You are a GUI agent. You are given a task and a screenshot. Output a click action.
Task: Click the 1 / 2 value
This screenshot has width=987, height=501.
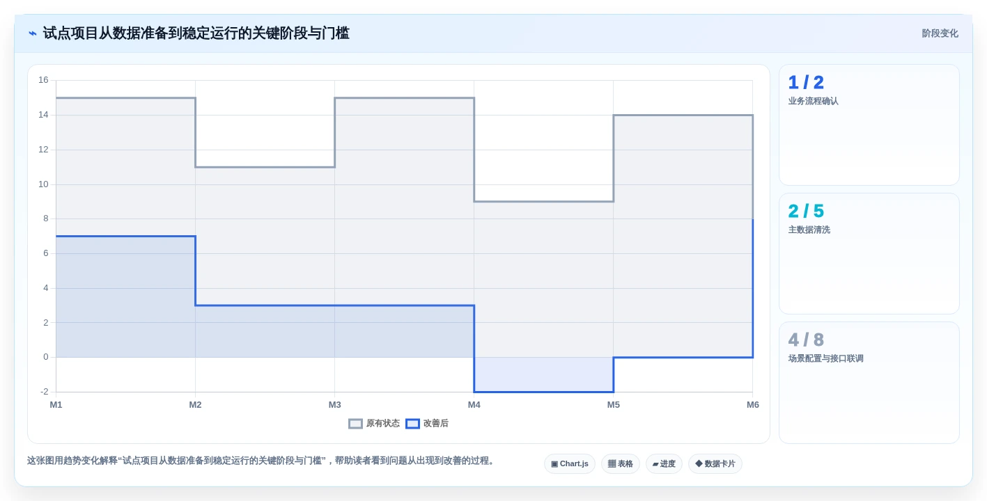click(x=806, y=83)
